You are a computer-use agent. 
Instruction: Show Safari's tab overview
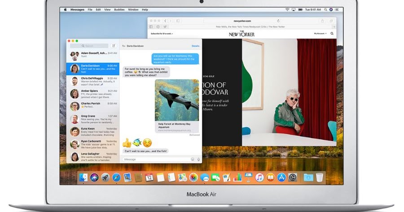[331, 21]
